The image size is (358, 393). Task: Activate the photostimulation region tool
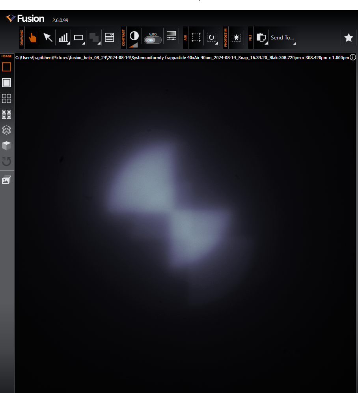236,37
